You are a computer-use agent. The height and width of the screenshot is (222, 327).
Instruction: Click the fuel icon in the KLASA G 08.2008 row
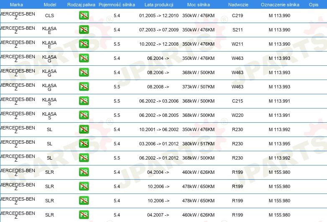click(x=84, y=86)
